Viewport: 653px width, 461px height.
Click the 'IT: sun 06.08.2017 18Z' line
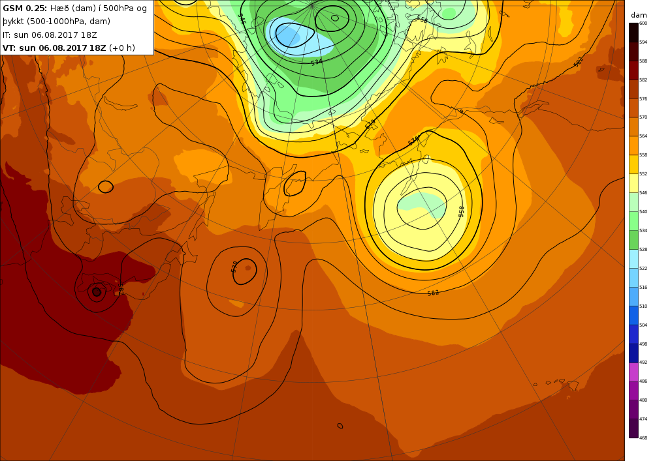click(x=50, y=35)
